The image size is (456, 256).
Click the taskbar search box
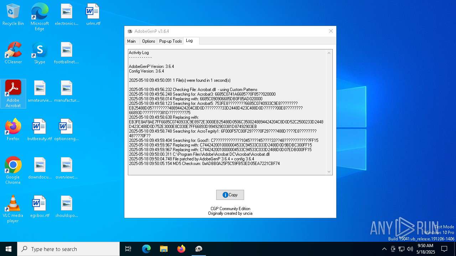point(68,249)
